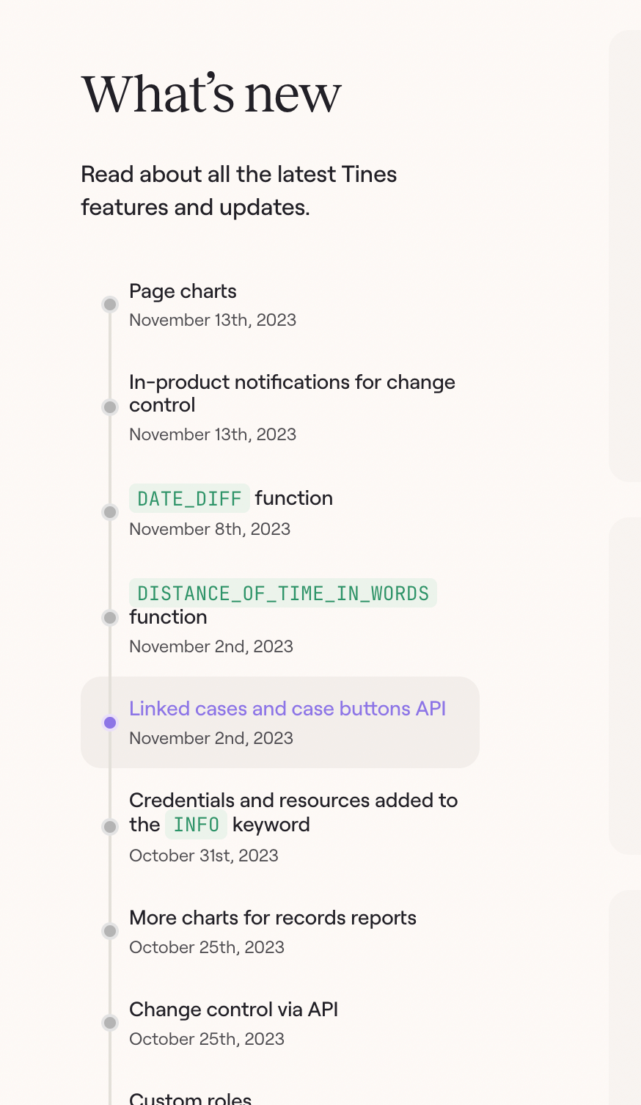
Task: Click the timeline dot next to Change control via API
Action: tap(110, 1023)
